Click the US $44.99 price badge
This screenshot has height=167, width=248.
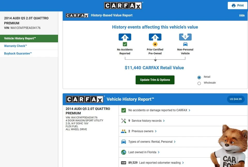coord(236,99)
